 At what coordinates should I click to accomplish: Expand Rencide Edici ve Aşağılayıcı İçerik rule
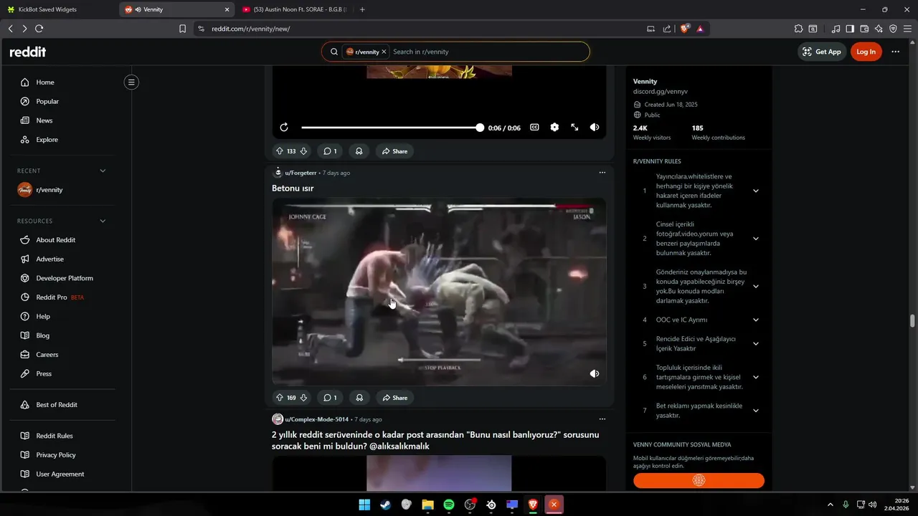(x=756, y=343)
